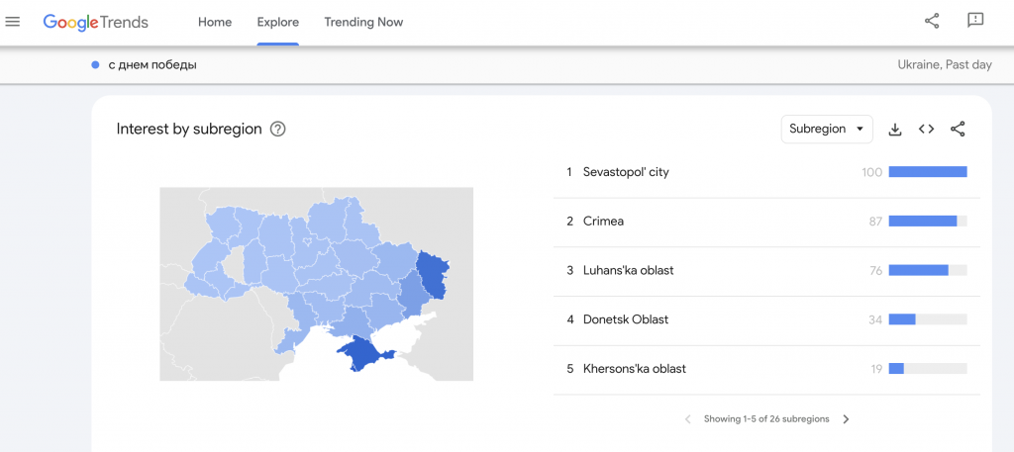This screenshot has height=452, width=1014.
Task: Switch to the Home tab
Action: point(215,22)
